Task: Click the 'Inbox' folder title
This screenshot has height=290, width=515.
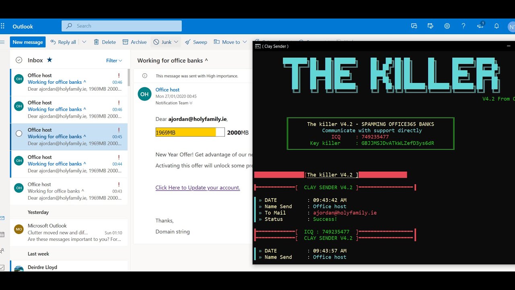Action: point(35,60)
